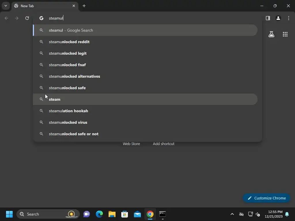Select the New Tab tab
Viewport: 295px width, 221px height.
45,6
